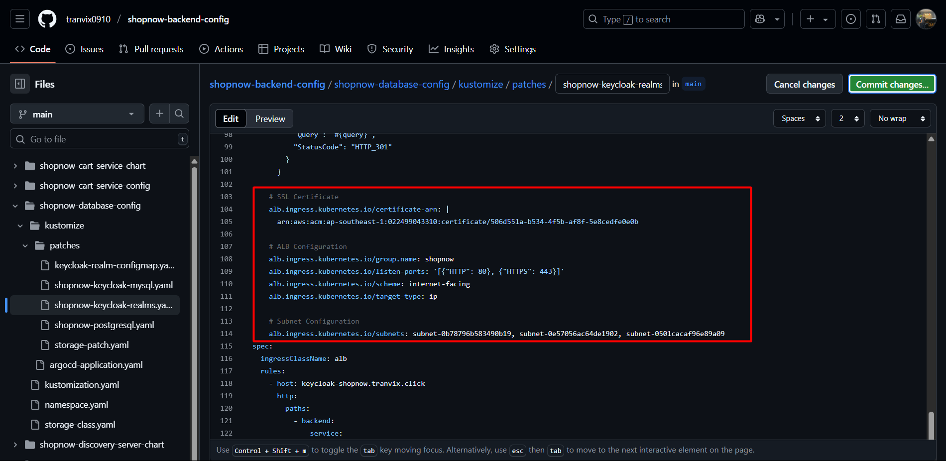Switch editor to Preview mode
Viewport: 946px width, 461px height.
[270, 119]
